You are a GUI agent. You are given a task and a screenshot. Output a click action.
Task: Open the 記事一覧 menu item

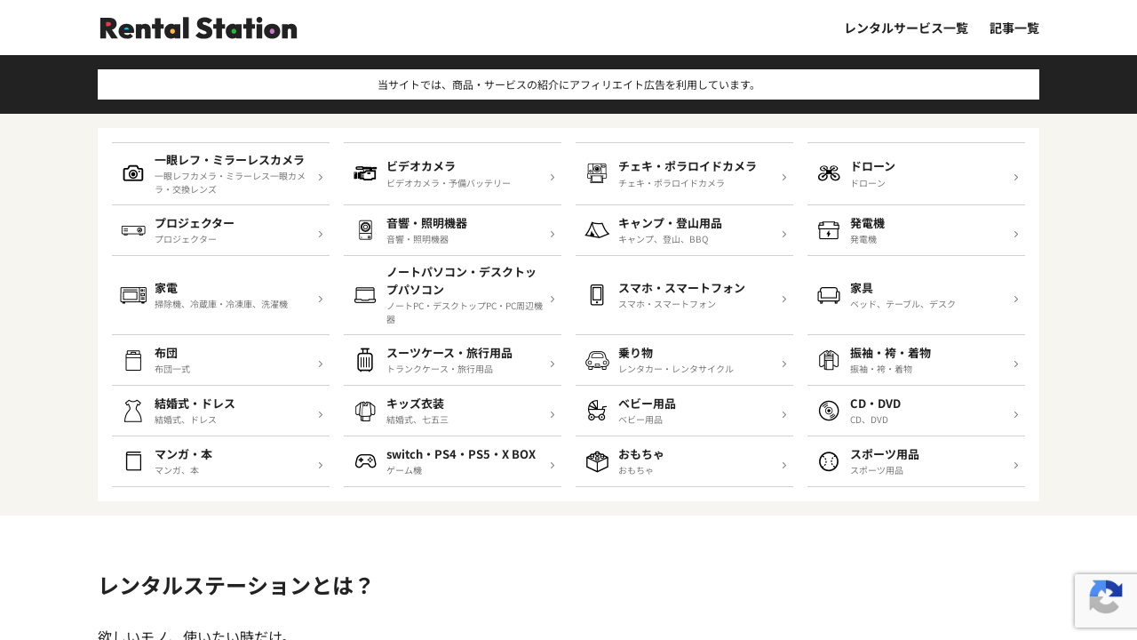(1014, 28)
